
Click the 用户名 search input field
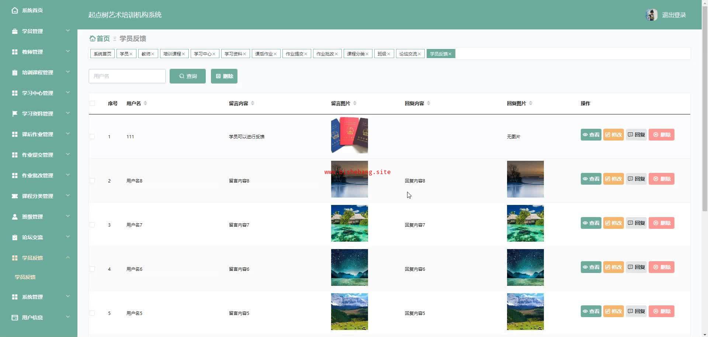coord(127,76)
